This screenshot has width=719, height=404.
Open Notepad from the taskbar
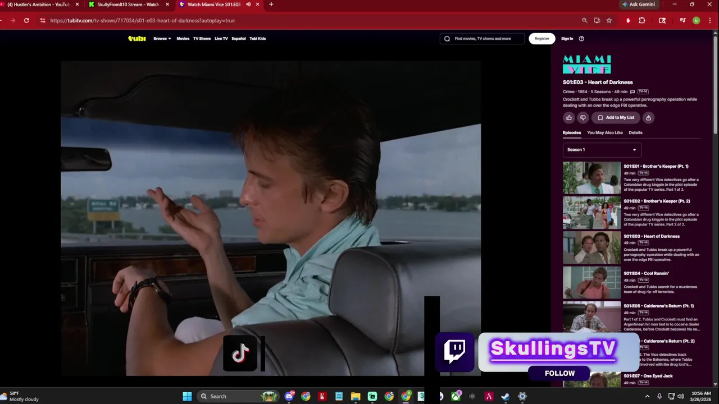click(339, 396)
